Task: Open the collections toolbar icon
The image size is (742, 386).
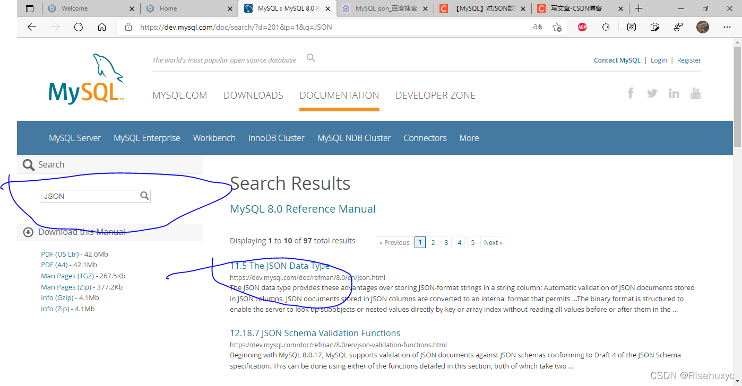Action: pyautogui.click(x=655, y=27)
